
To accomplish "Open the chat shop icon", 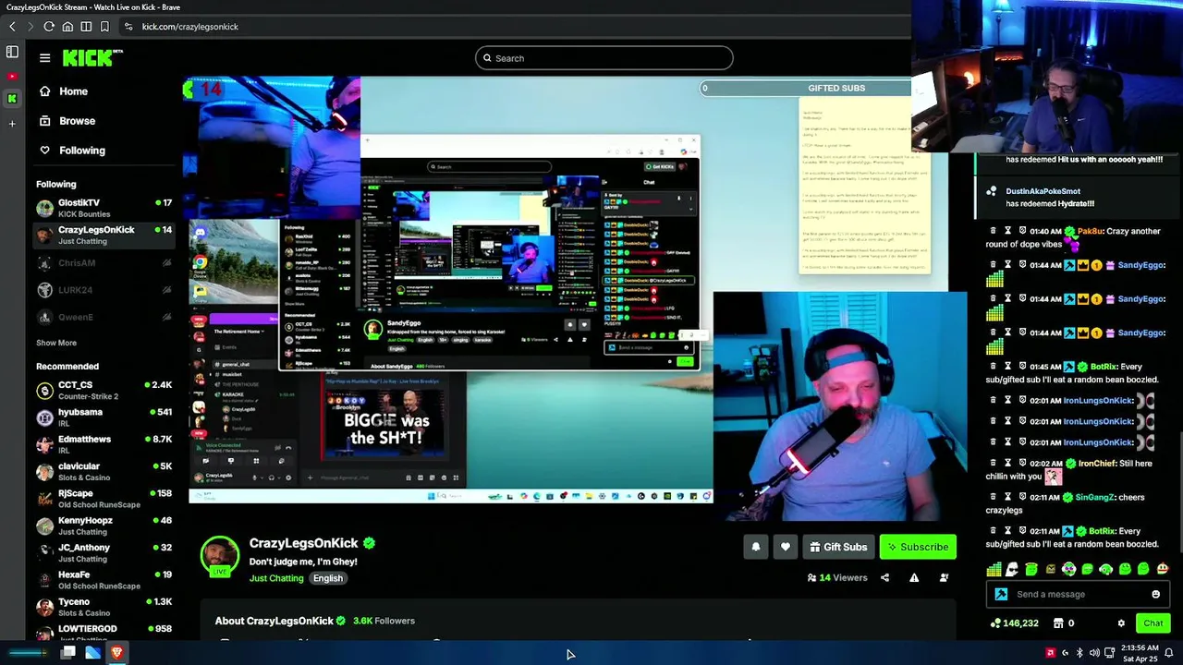I will point(1058,623).
